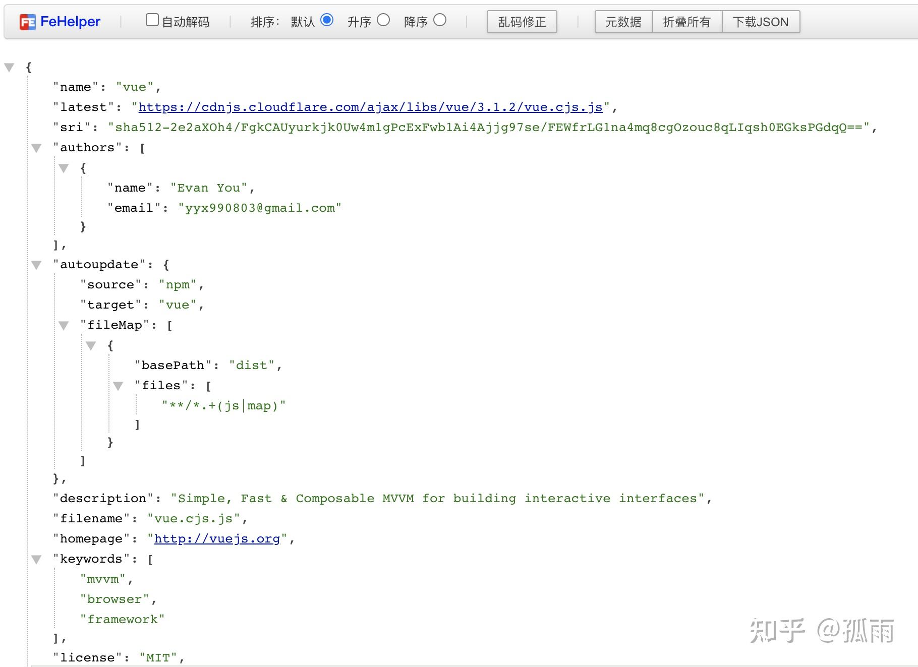Collapse the "fileMap" array
This screenshot has height=667, width=918.
pos(64,326)
